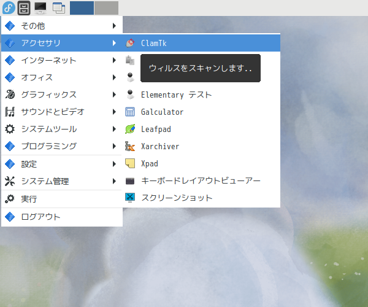This screenshot has height=307, width=368.
Task: Click the chess pawn icon above Elementary テスト
Action: click(130, 77)
